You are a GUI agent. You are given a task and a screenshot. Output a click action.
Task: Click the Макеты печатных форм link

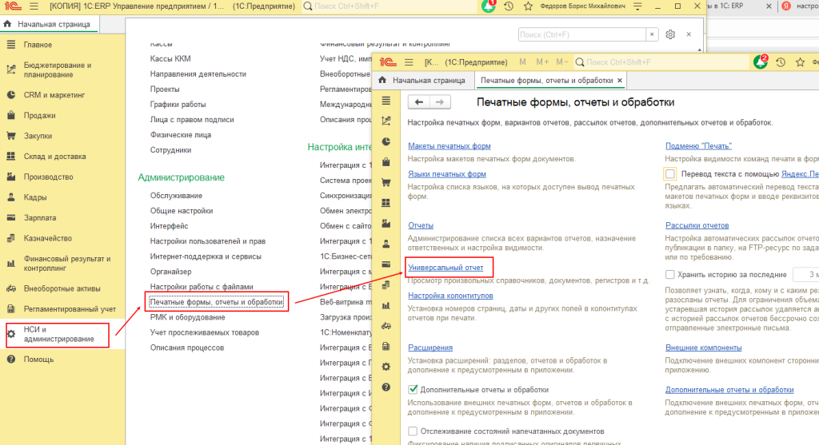[449, 146]
